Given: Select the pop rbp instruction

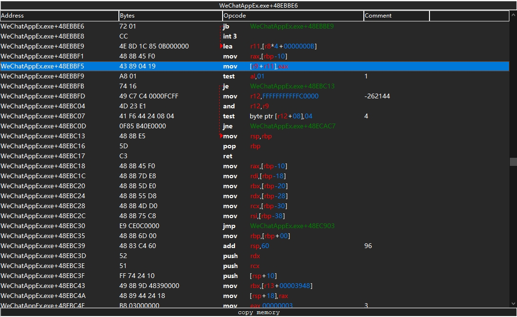Looking at the screenshot, I should tap(242, 146).
